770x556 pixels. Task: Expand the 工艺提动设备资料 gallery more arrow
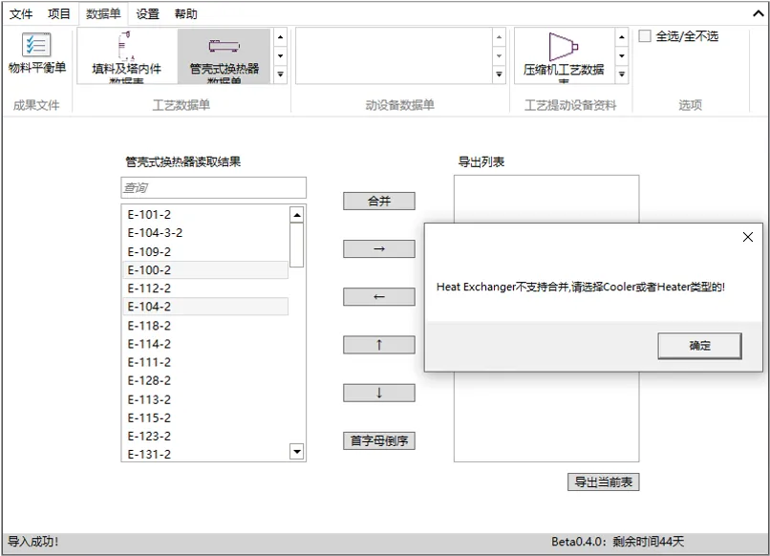pos(621,75)
